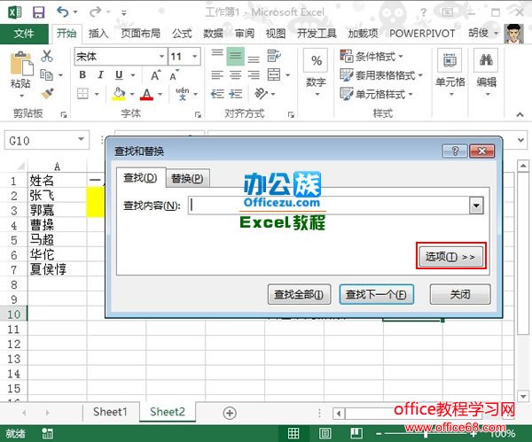Select the Format Painter brush icon
The height and width of the screenshot is (442, 532).
(x=47, y=93)
